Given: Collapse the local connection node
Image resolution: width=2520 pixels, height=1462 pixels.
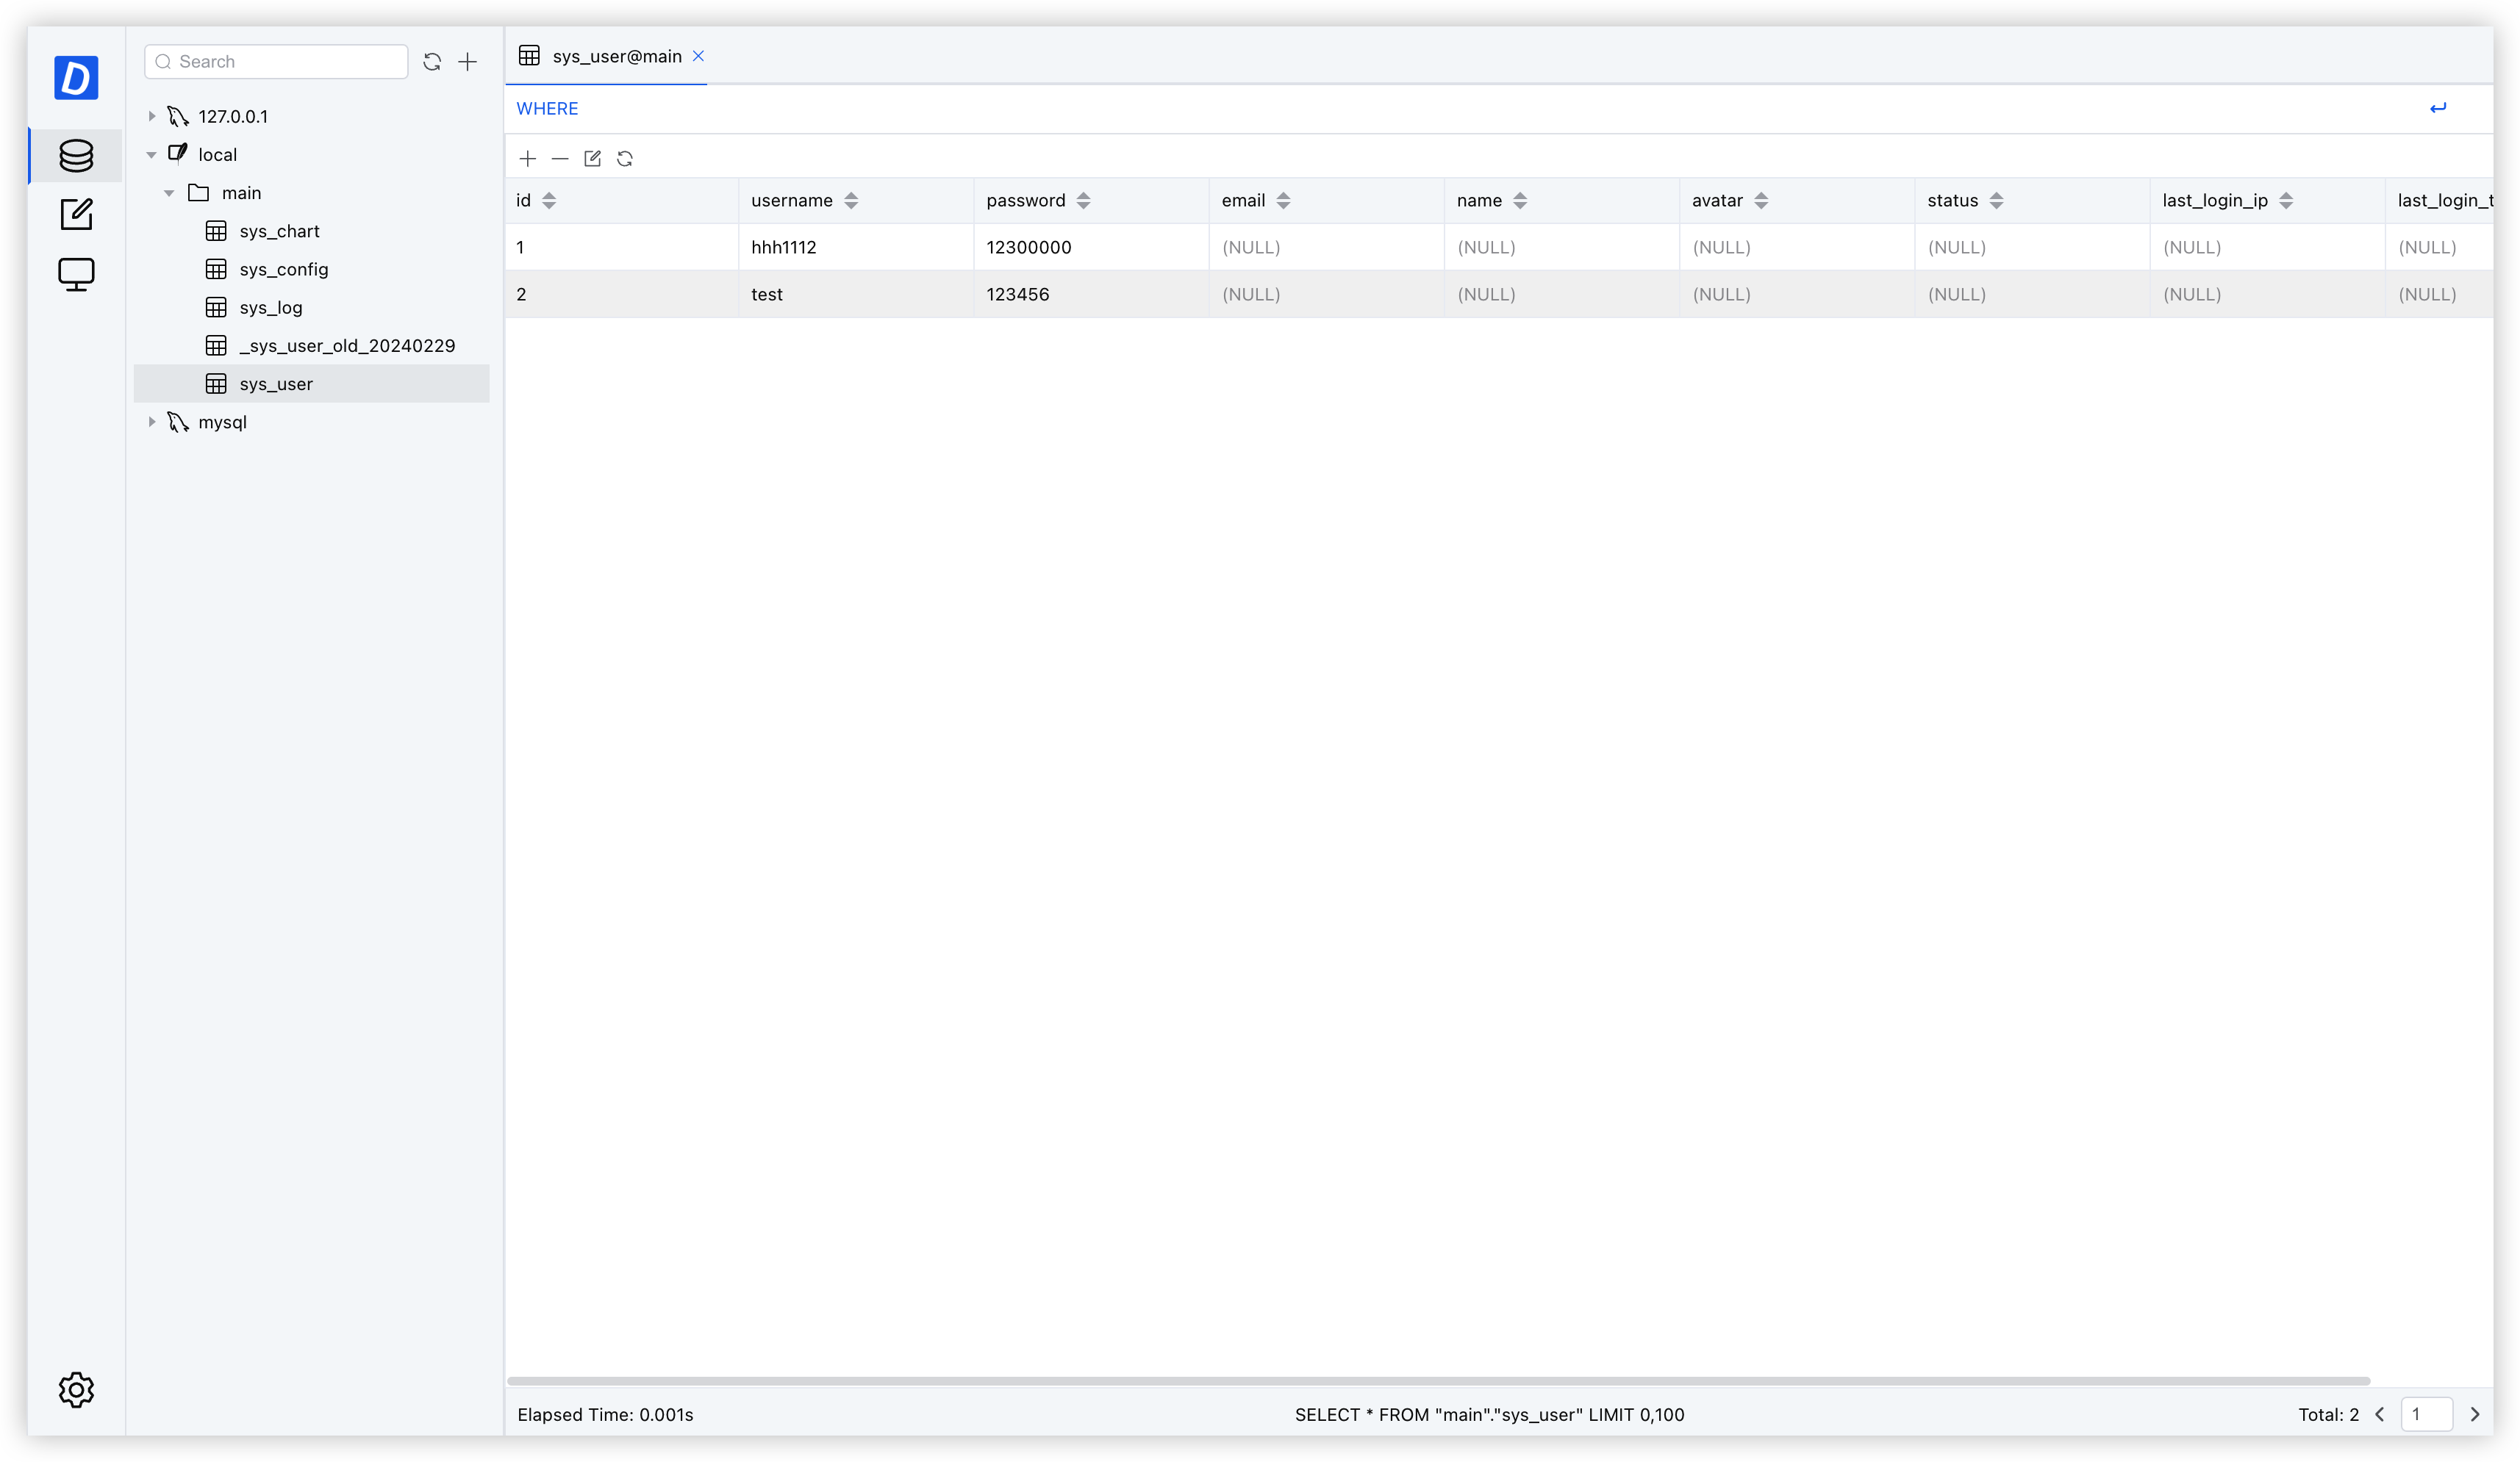Looking at the screenshot, I should [152, 155].
